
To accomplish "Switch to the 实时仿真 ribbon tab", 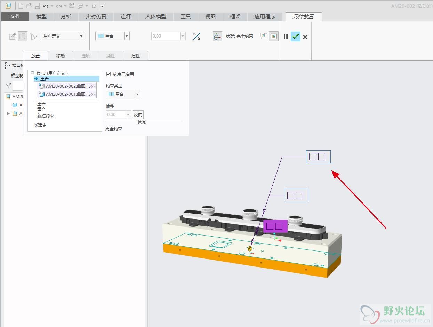I will click(x=96, y=16).
